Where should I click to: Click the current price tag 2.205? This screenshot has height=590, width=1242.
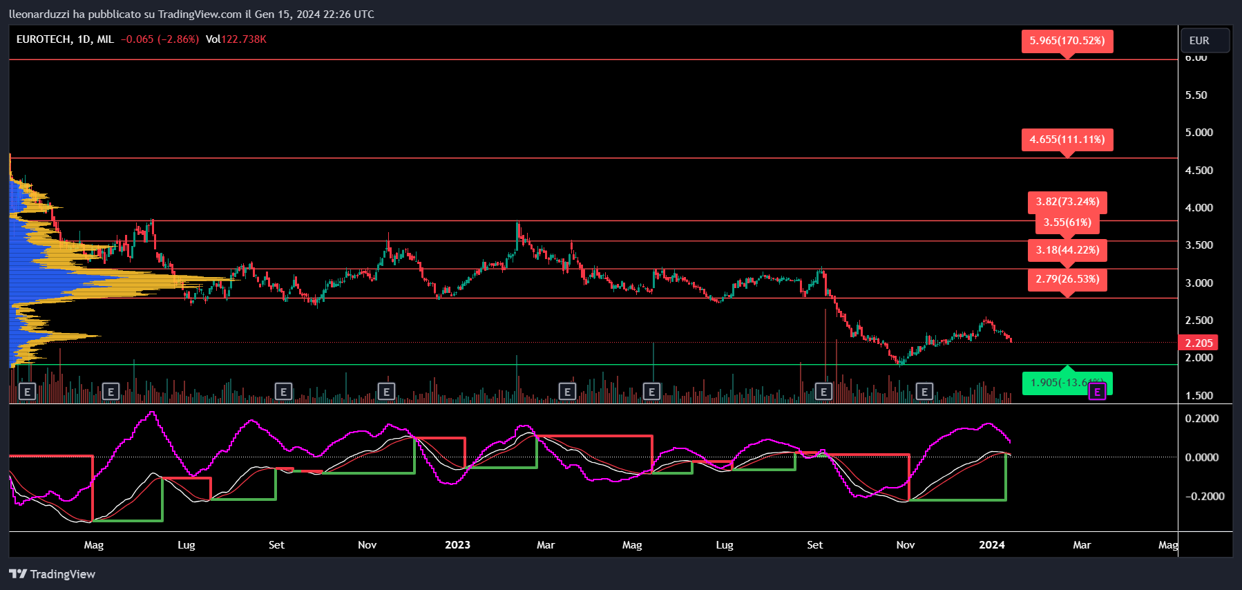tap(1198, 343)
